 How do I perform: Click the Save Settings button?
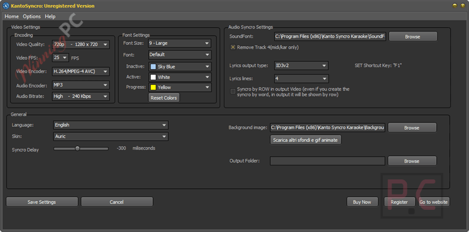(42, 202)
